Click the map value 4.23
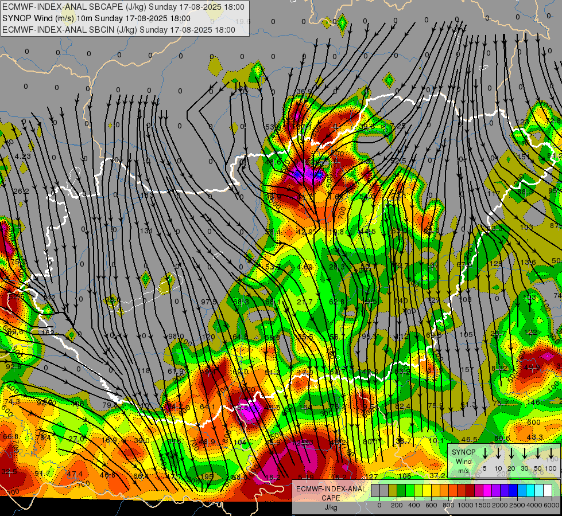Viewport: 562px width, 516px height. pos(22,156)
